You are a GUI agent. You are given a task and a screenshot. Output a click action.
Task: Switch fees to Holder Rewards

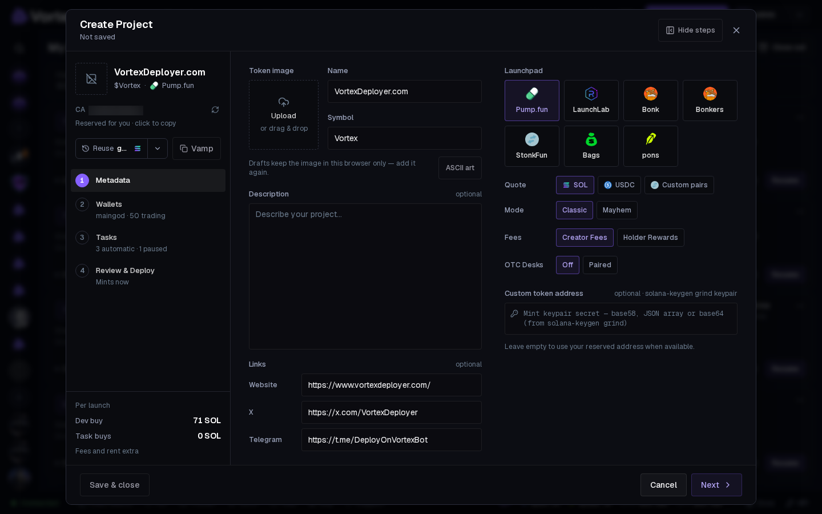point(651,238)
